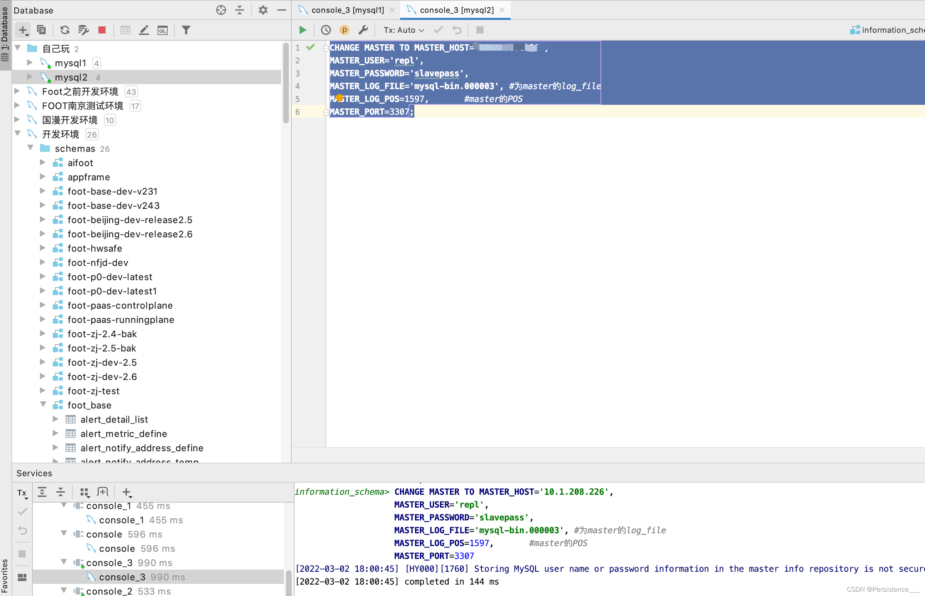Click the Database tree vertical scrollbar
The height and width of the screenshot is (596, 925).
[286, 83]
